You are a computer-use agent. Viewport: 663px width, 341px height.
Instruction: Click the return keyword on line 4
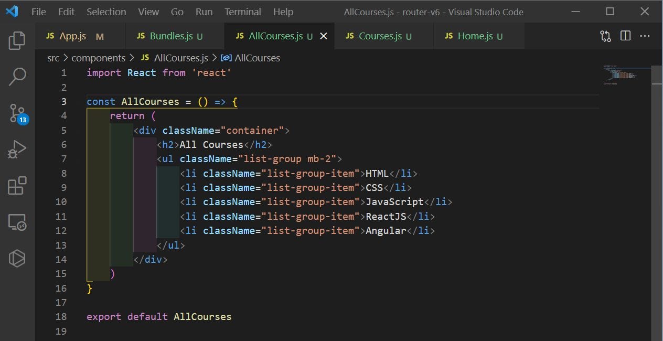(x=127, y=115)
